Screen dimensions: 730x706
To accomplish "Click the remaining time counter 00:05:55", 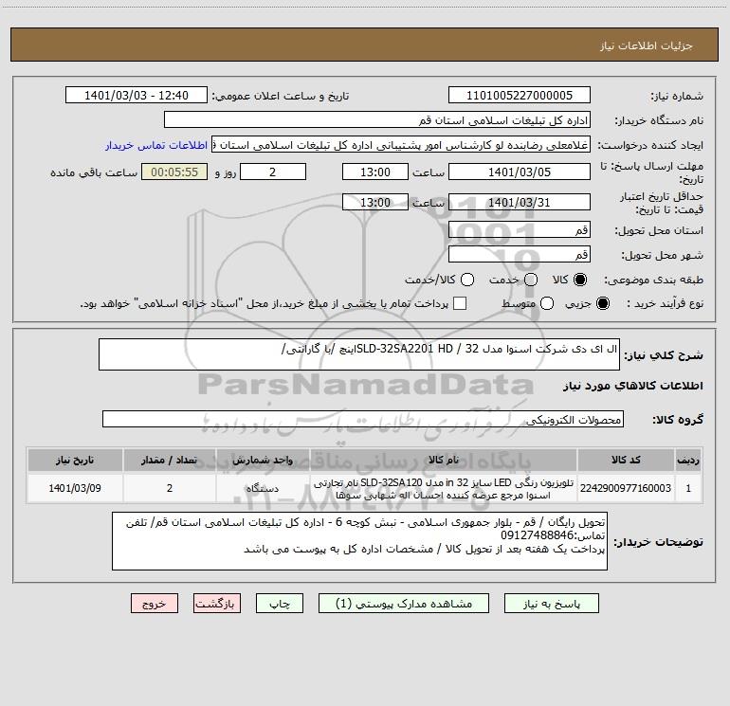I will (x=174, y=172).
